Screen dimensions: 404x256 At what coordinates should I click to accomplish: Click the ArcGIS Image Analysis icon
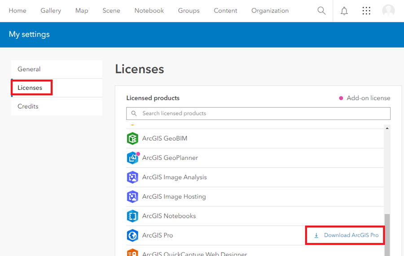(132, 177)
